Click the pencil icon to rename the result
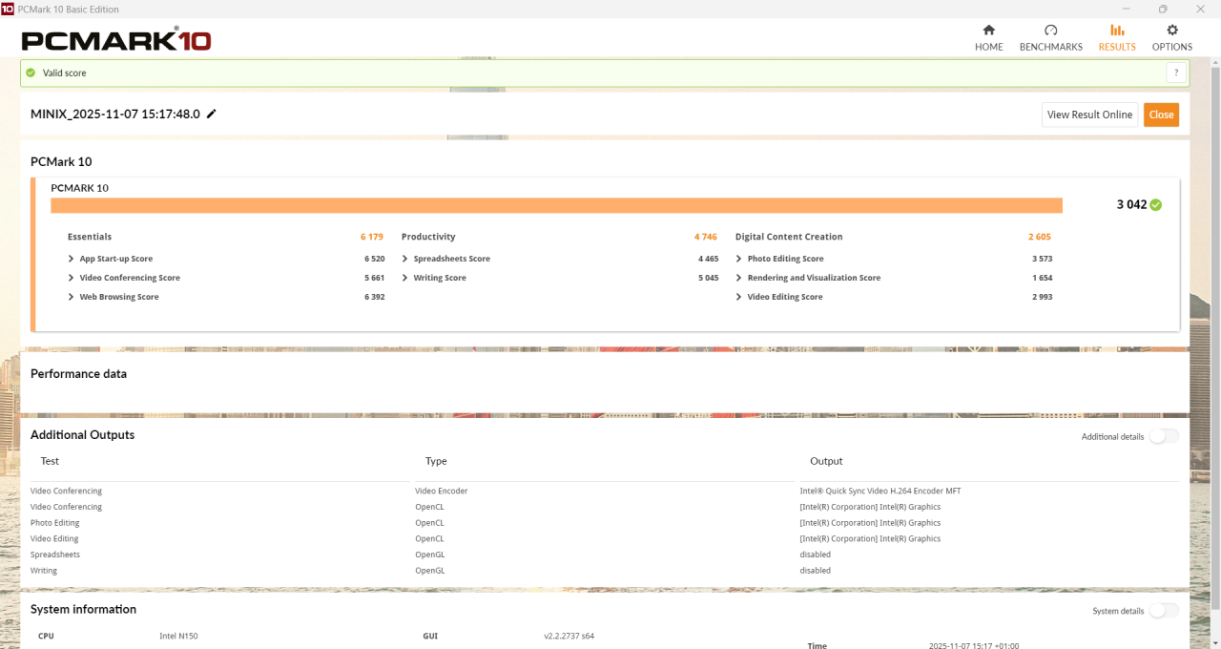Viewport: 1221px width, 649px height. [x=210, y=114]
